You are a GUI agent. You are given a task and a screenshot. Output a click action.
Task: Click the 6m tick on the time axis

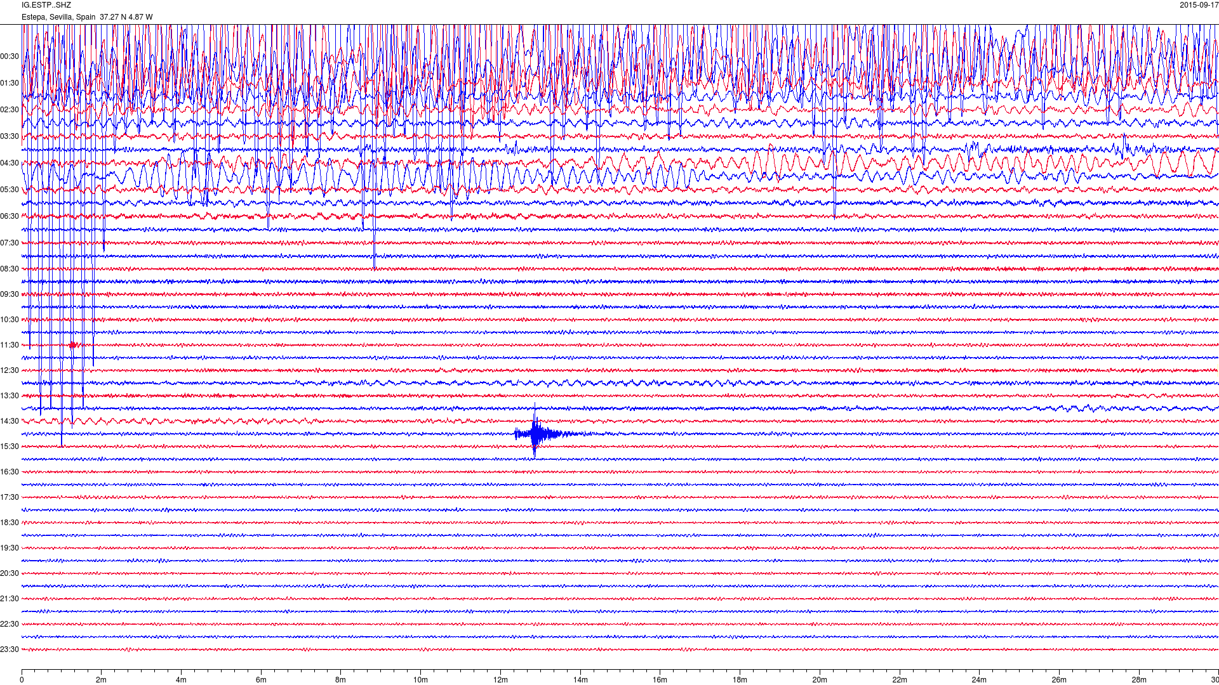click(x=261, y=680)
